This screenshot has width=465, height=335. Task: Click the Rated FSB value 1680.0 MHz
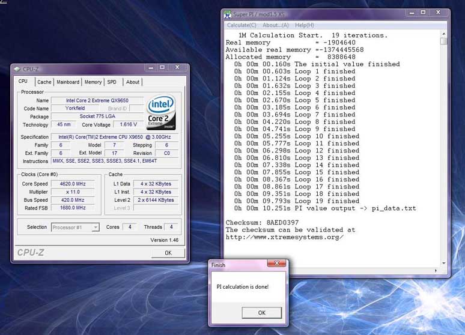pyautogui.click(x=73, y=208)
